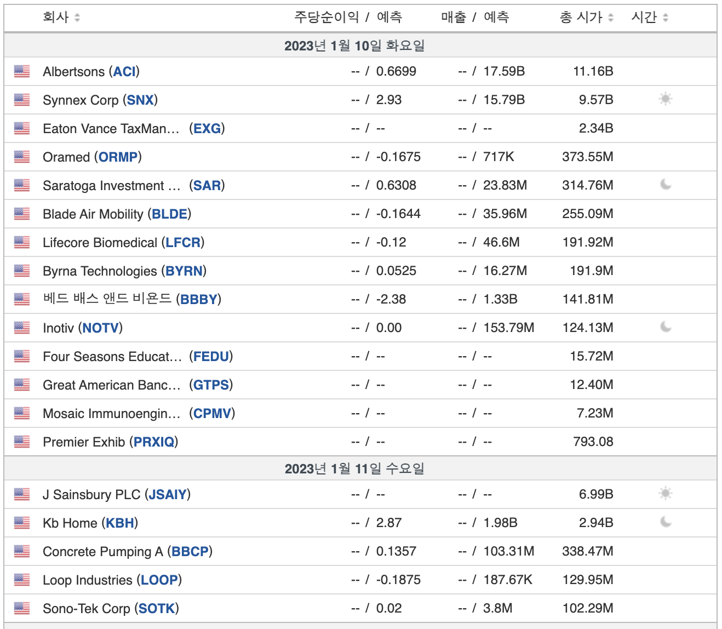
Task: Click the sun time icon in J Sainsbury row
Action: [666, 494]
